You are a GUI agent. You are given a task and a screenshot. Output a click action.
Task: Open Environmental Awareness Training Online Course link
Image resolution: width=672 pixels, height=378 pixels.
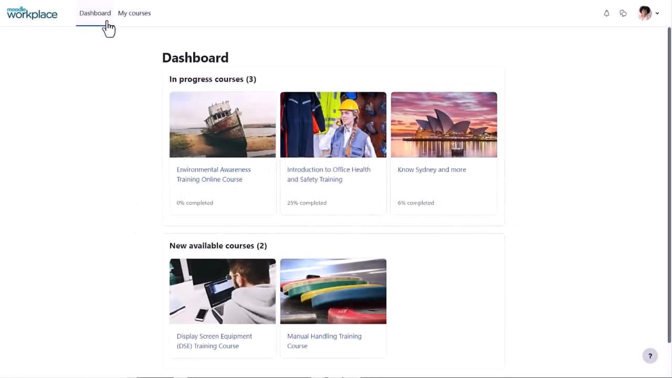point(214,174)
